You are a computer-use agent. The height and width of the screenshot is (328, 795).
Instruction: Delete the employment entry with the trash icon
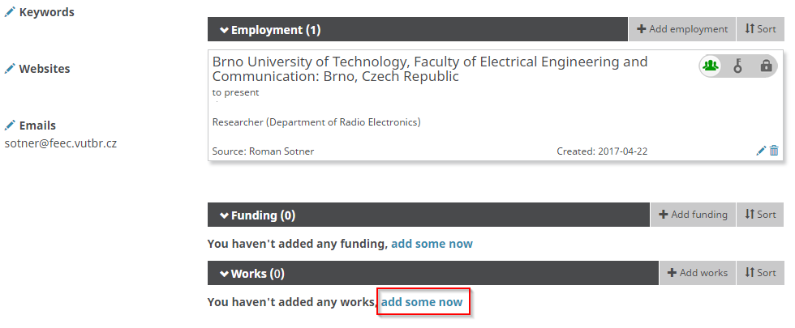point(774,151)
